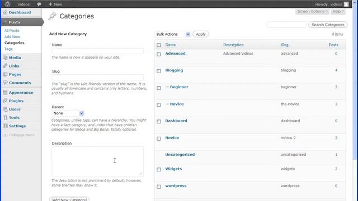Viewport: 358px width, 201px height.
Task: Click the Posts pushpin icon in sidebar
Action: pos(5,22)
